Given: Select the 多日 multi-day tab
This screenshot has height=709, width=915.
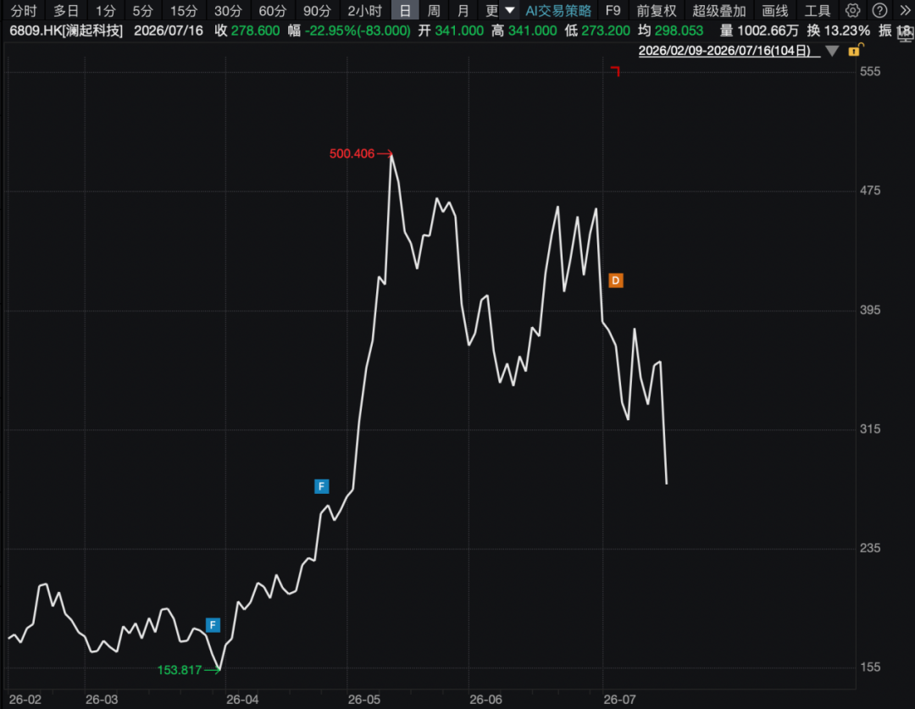Looking at the screenshot, I should click(x=66, y=10).
